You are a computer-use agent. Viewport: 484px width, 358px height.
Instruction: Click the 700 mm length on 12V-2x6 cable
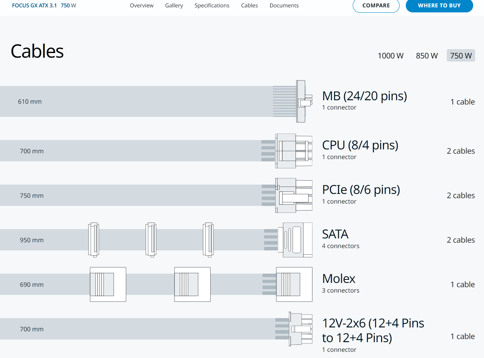32,329
